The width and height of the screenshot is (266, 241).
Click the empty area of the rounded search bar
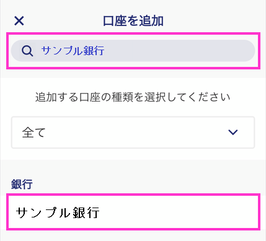(x=178, y=51)
